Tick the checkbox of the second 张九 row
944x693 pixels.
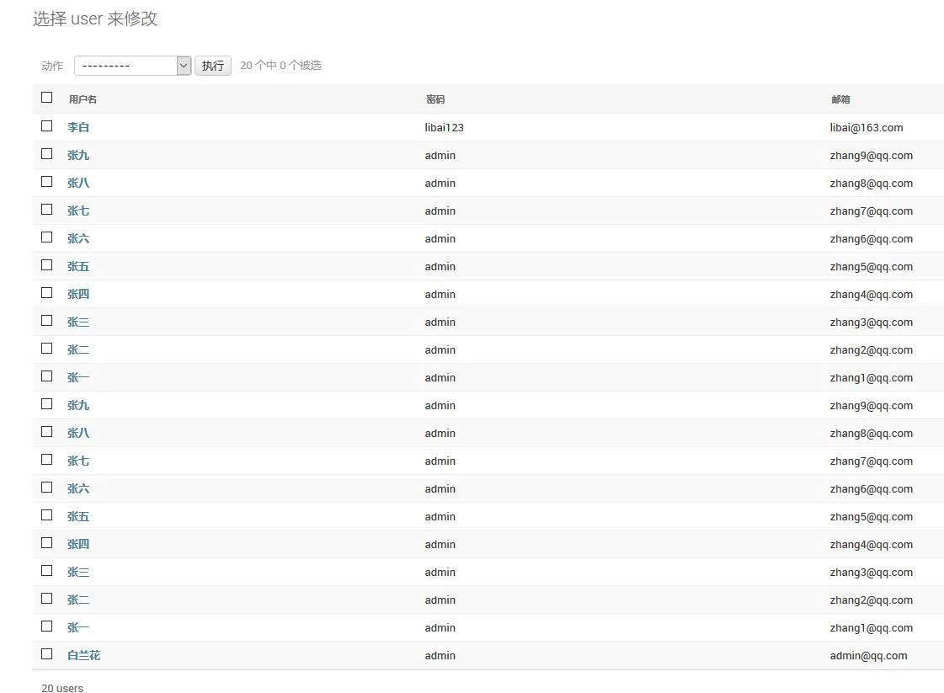(46, 404)
